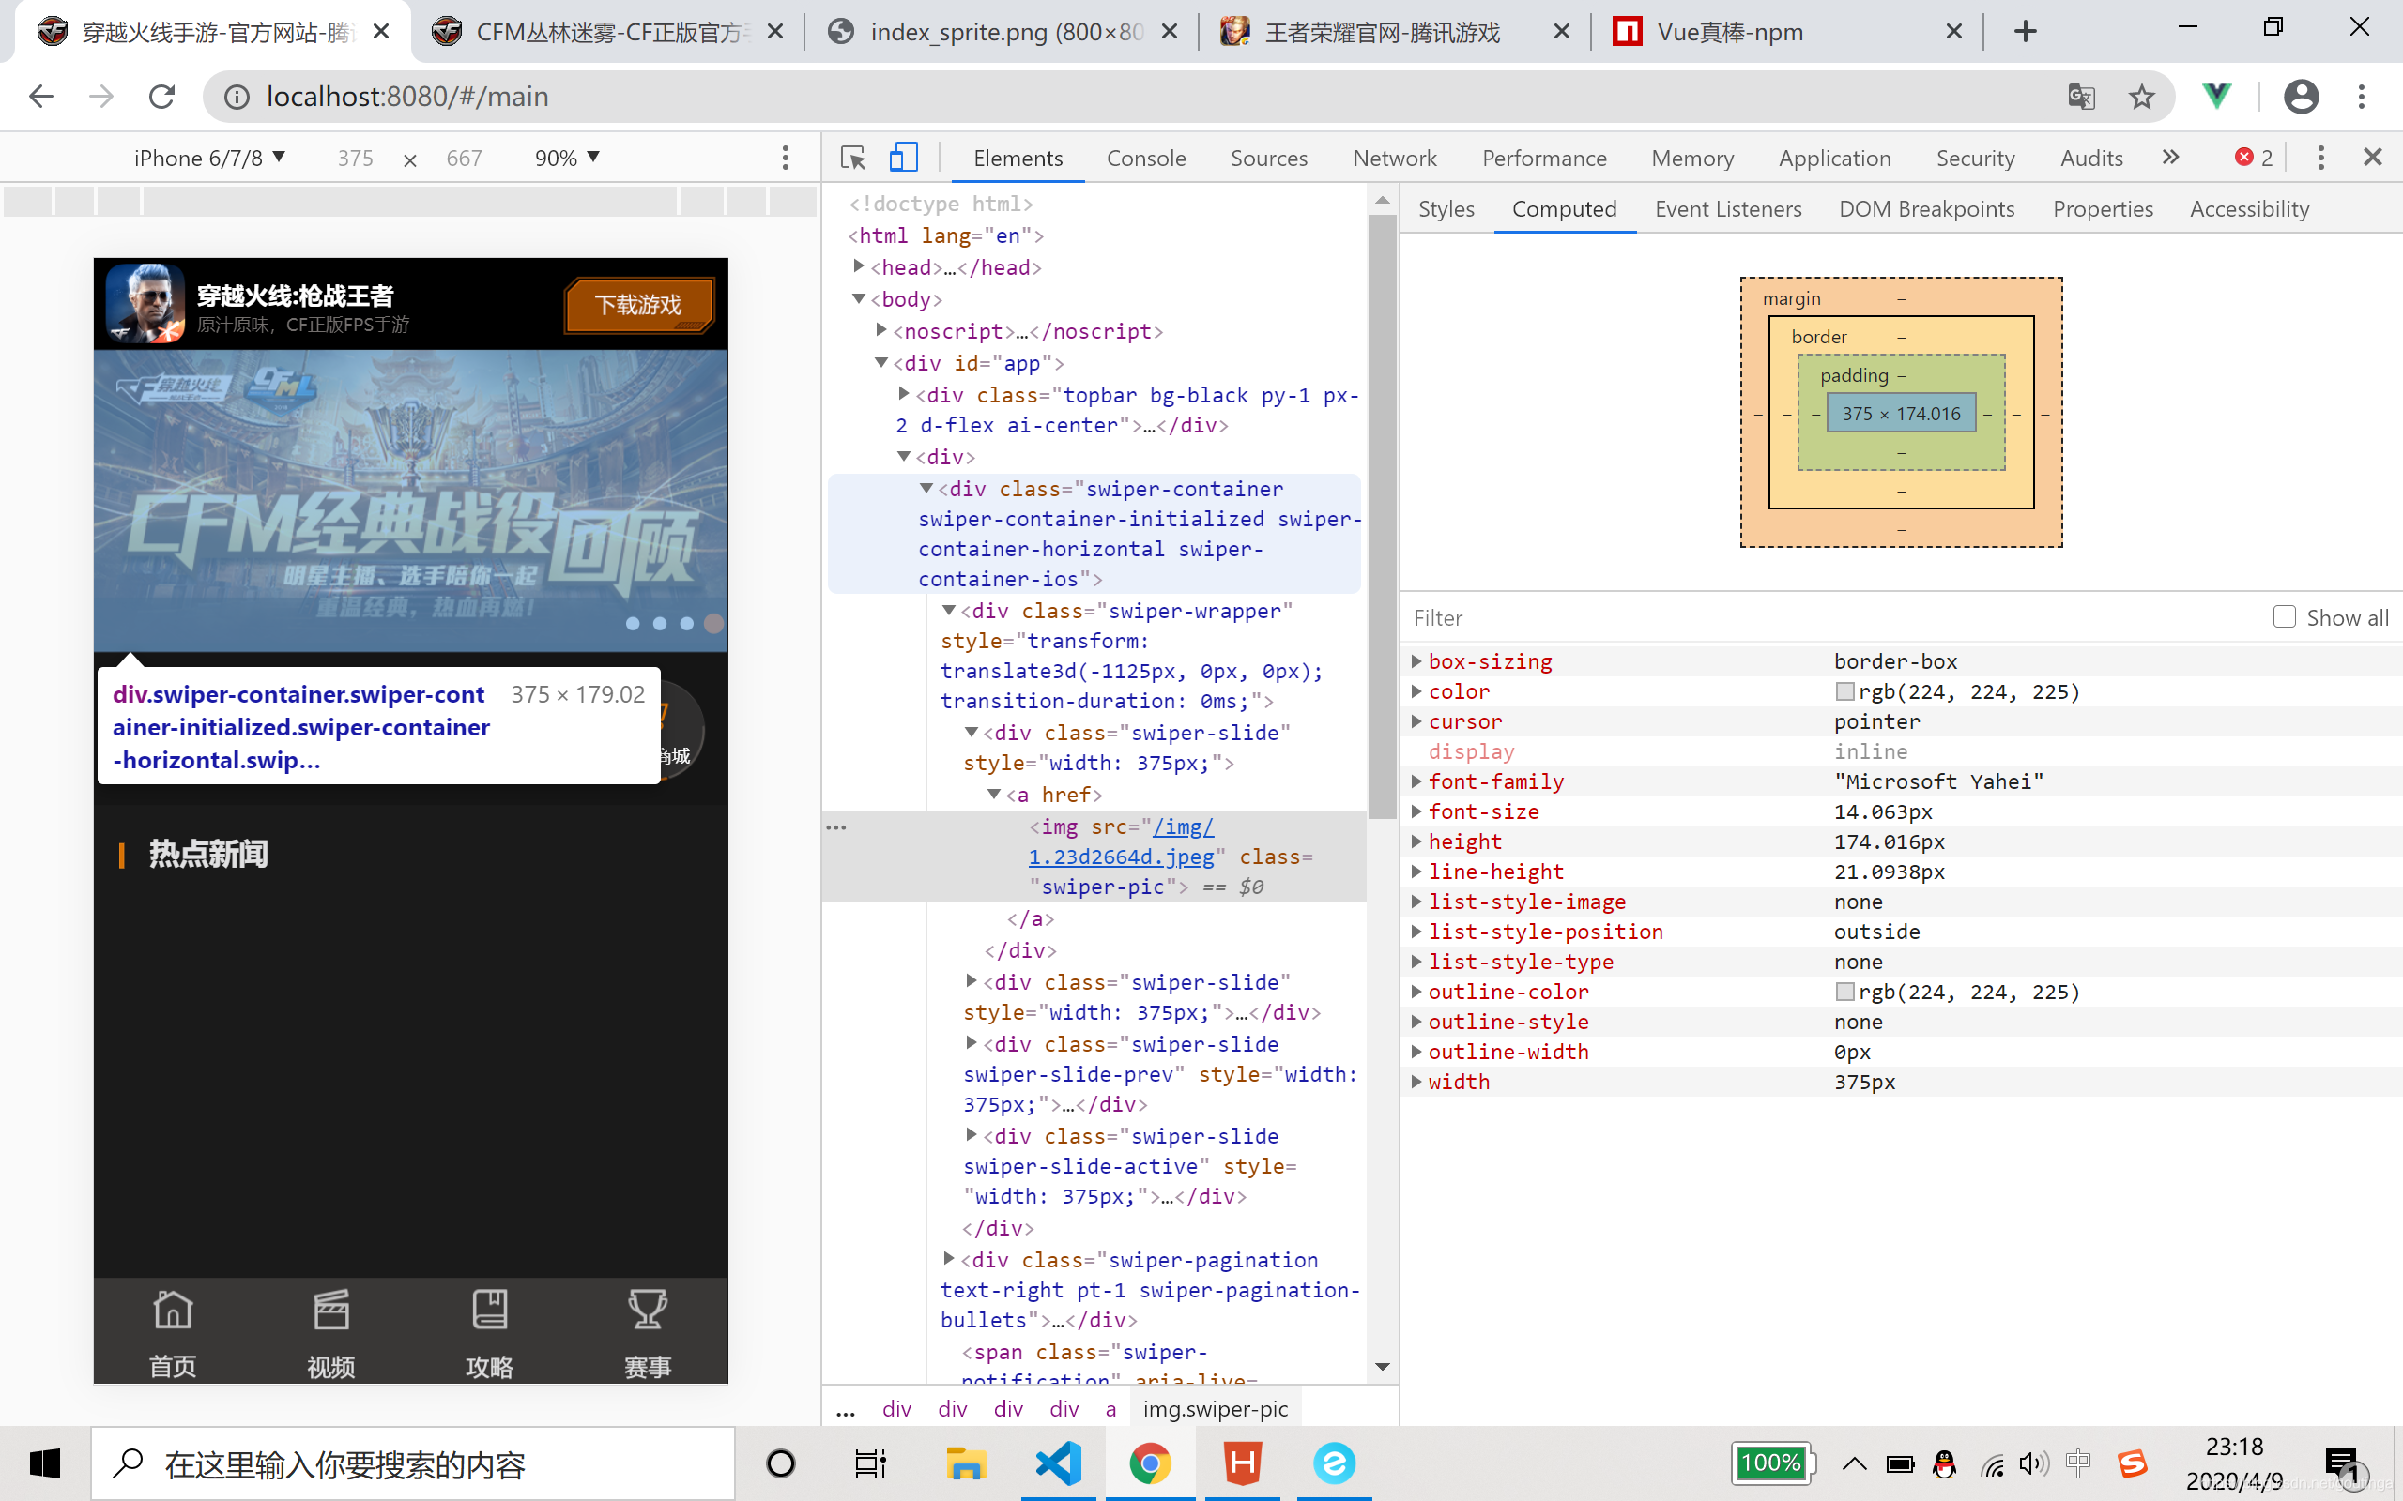Click the browser back arrow
Viewport: 2403px width, 1501px height.
click(x=40, y=97)
